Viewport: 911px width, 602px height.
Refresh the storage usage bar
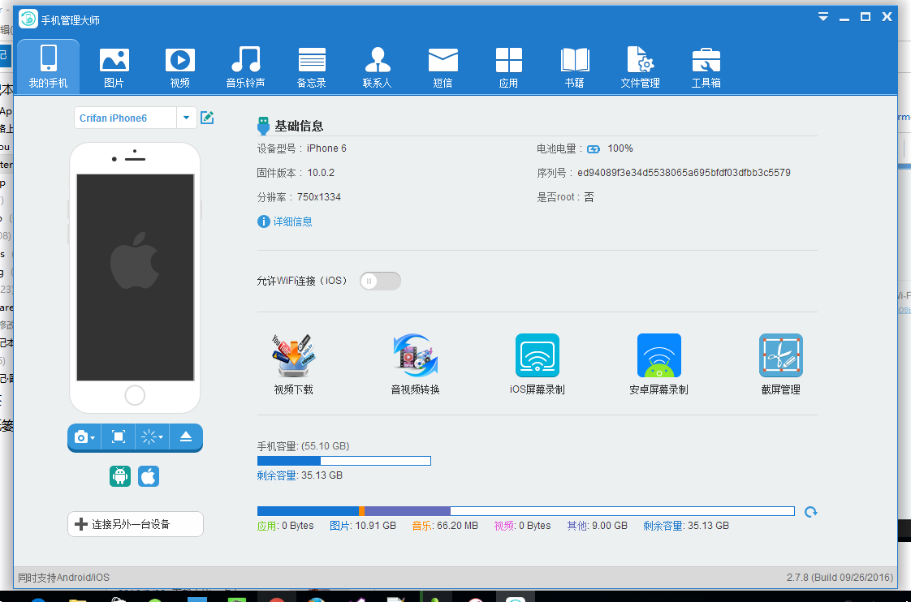coord(810,512)
